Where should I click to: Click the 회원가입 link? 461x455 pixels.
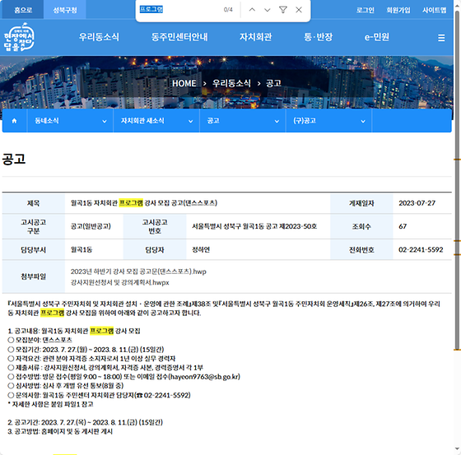coord(398,10)
